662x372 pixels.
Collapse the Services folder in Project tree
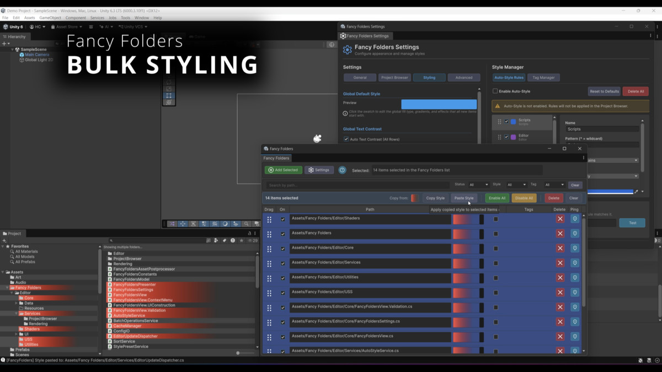(17, 314)
